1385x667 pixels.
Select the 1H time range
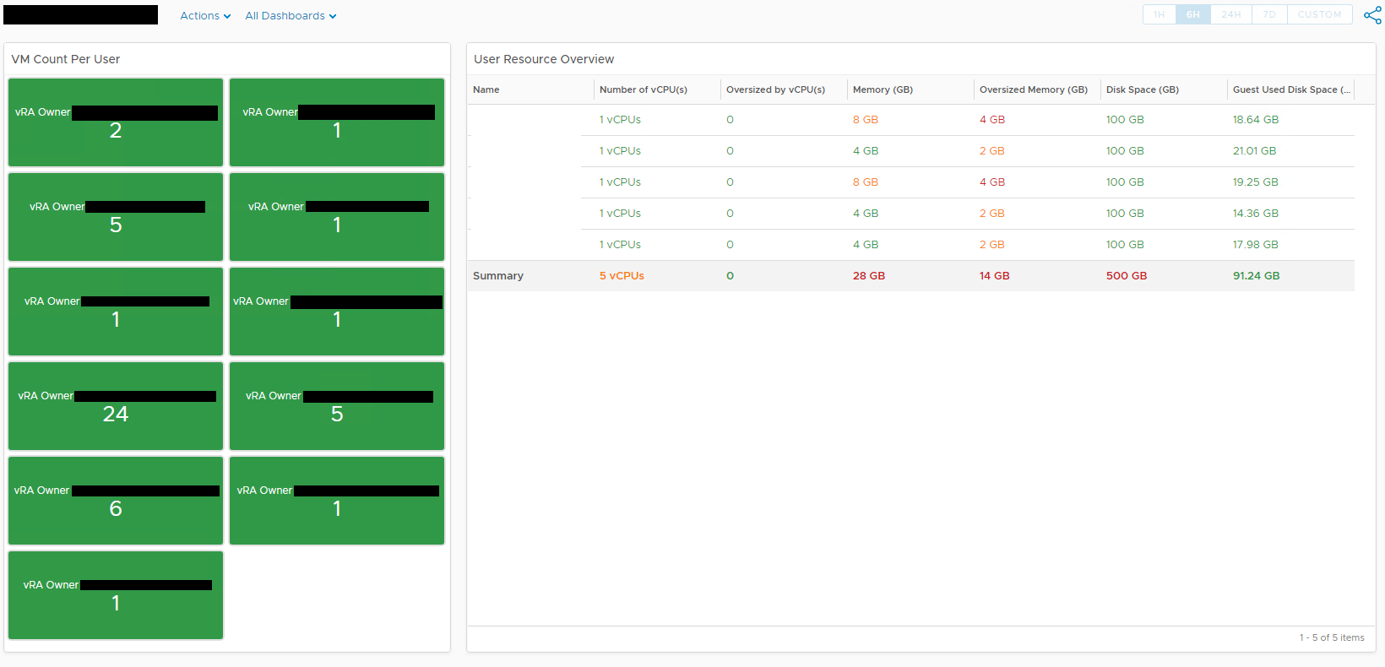pos(1159,15)
